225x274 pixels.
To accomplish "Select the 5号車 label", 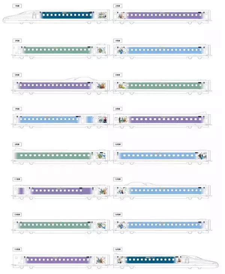I will click(x=17, y=75).
